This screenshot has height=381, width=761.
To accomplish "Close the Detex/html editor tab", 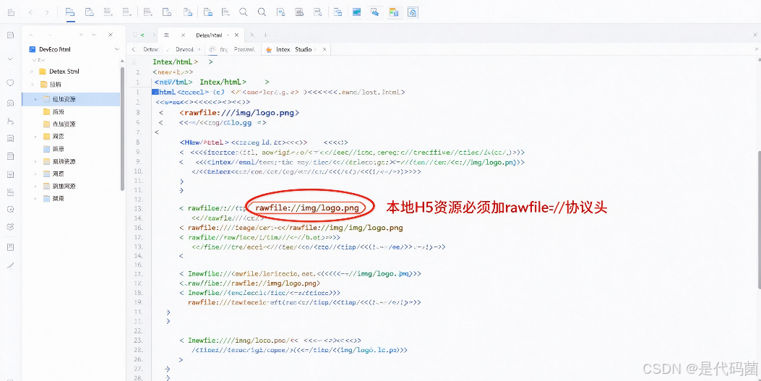I will (x=237, y=35).
